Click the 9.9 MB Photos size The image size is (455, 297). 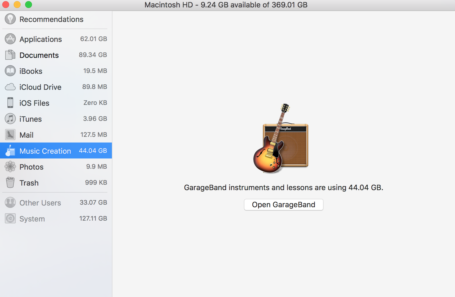[96, 166]
